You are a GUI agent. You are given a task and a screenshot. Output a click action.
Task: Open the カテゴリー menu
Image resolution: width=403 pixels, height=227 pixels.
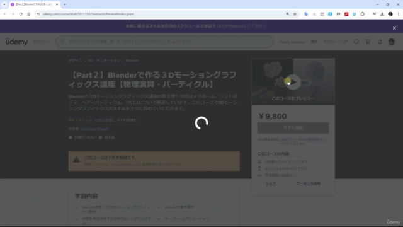click(42, 42)
